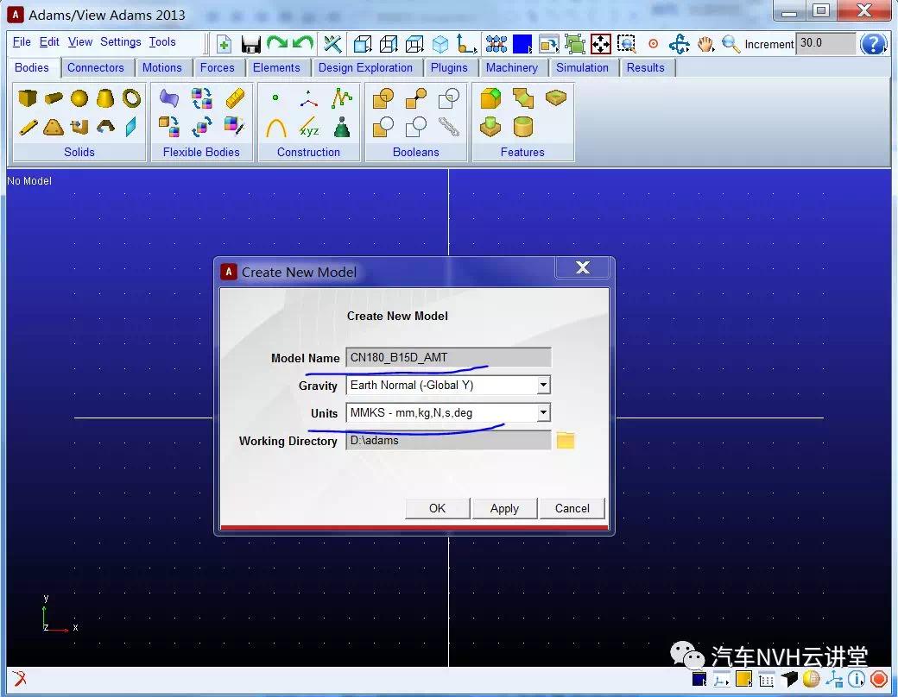Select the Link solid tool
This screenshot has height=697, width=898.
[28, 127]
